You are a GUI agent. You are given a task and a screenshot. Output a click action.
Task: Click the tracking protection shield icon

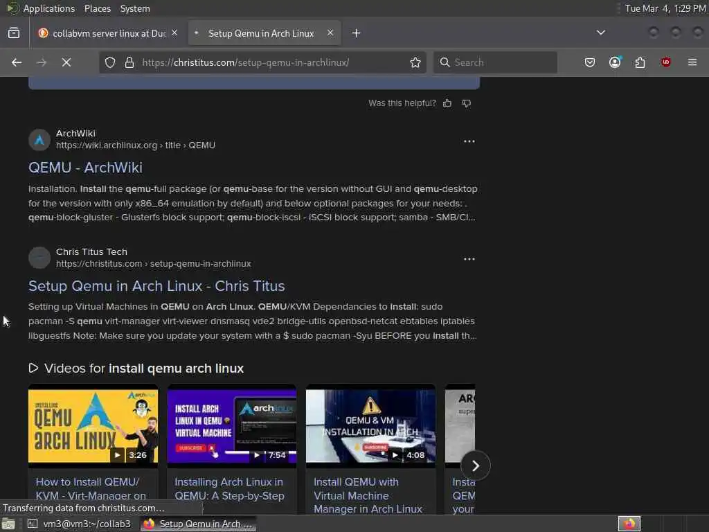pyautogui.click(x=110, y=62)
